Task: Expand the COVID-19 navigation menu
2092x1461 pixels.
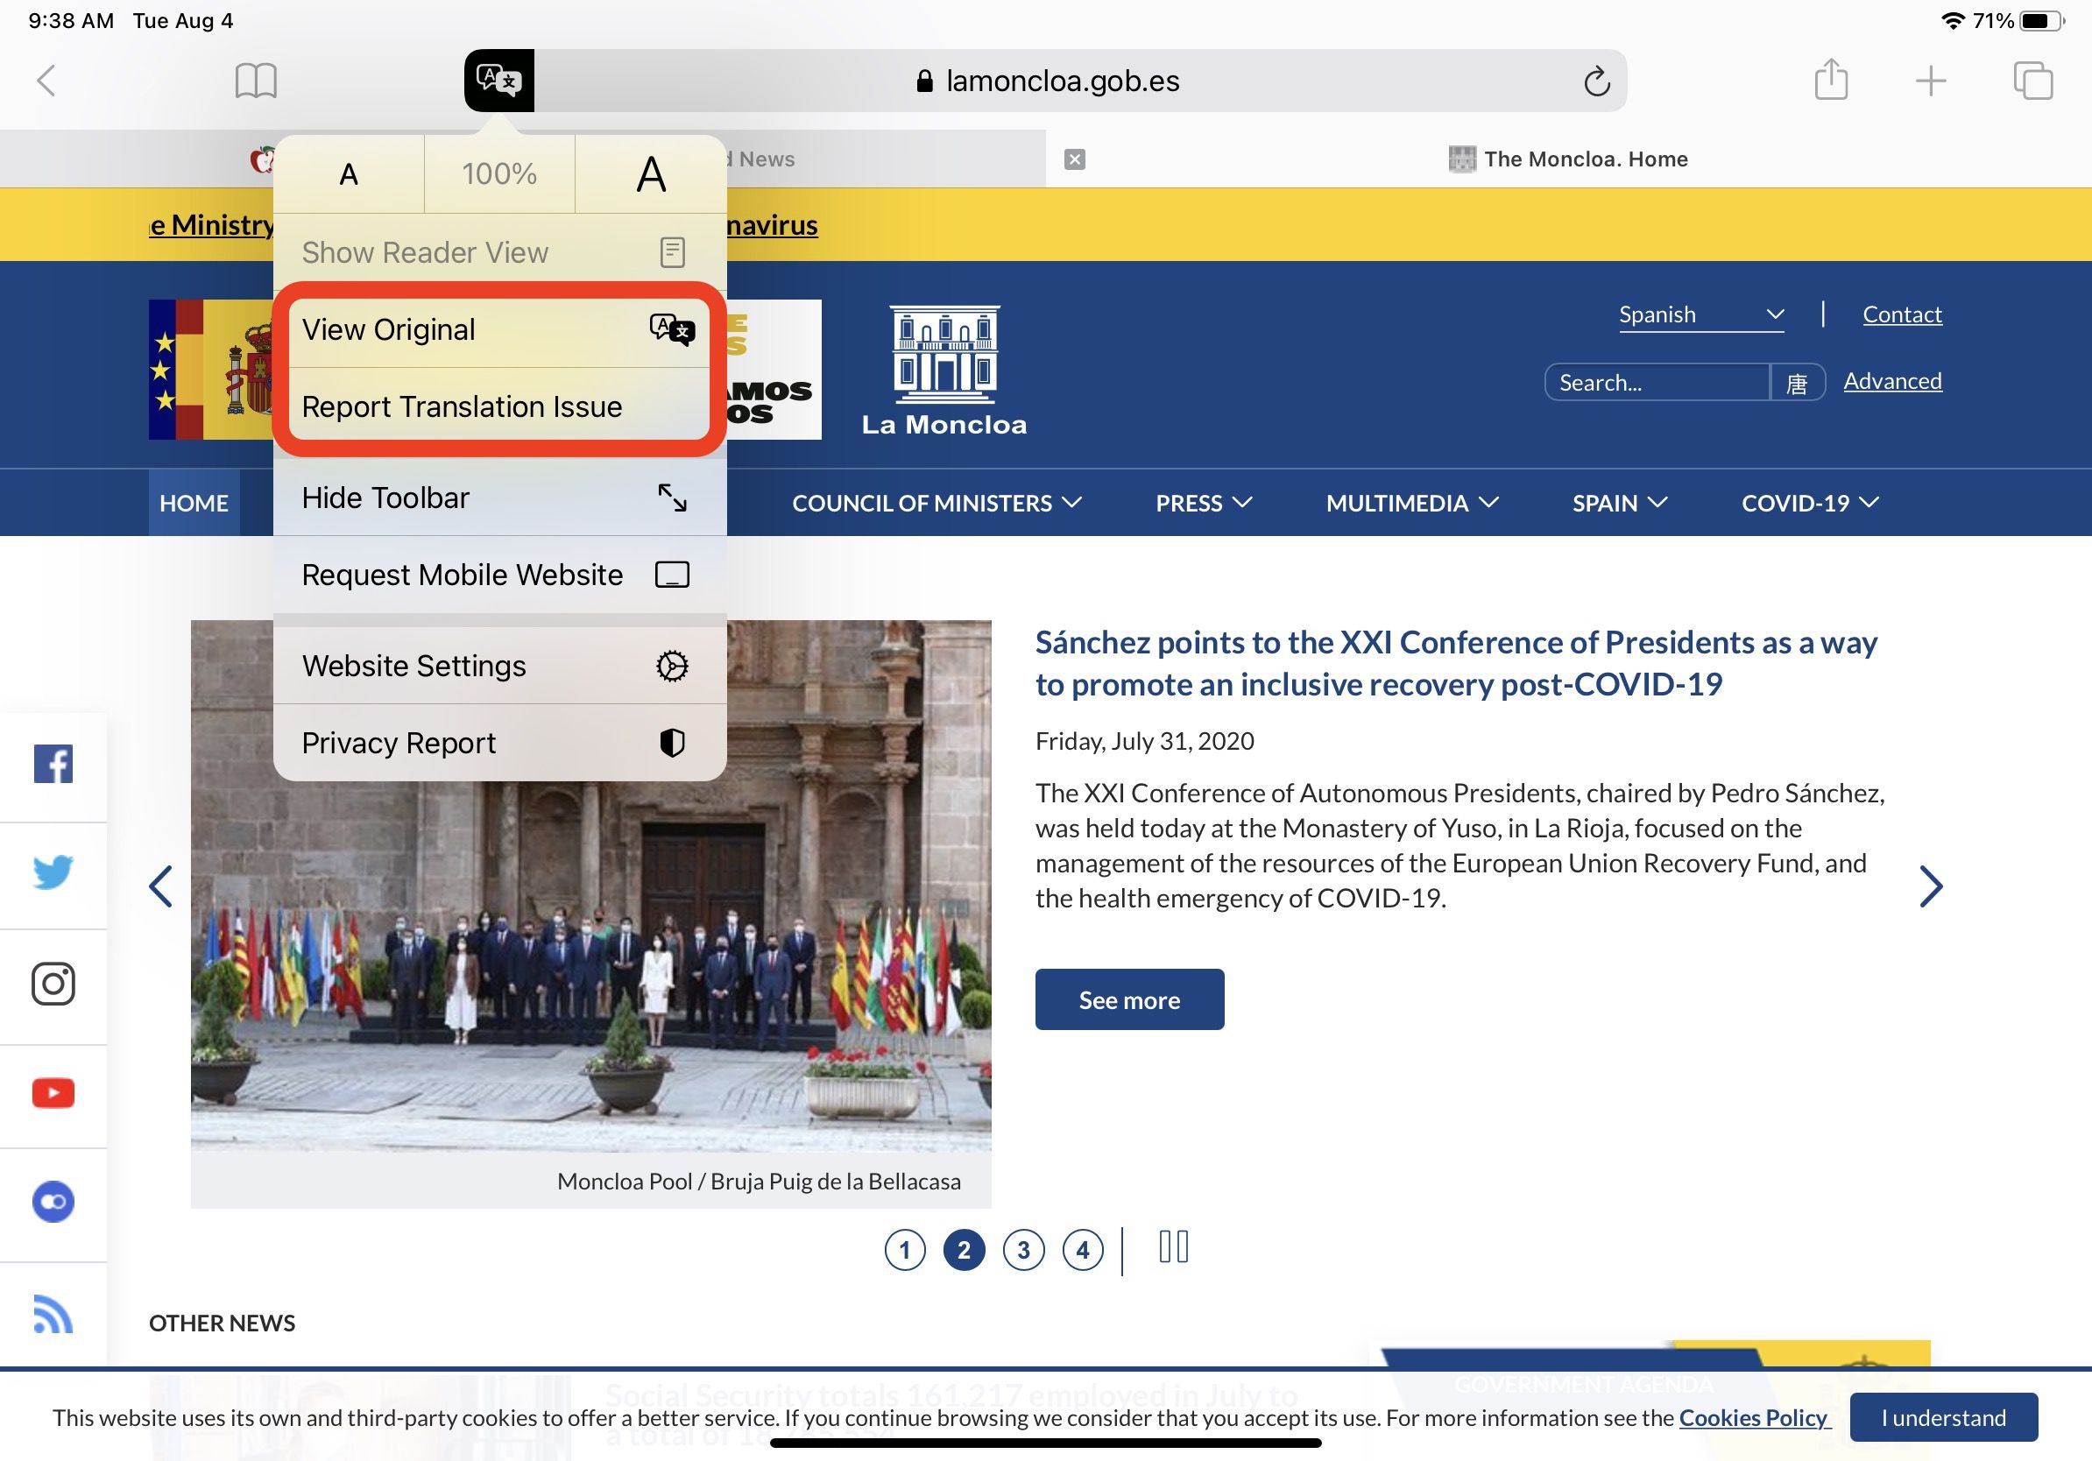Action: [1810, 503]
